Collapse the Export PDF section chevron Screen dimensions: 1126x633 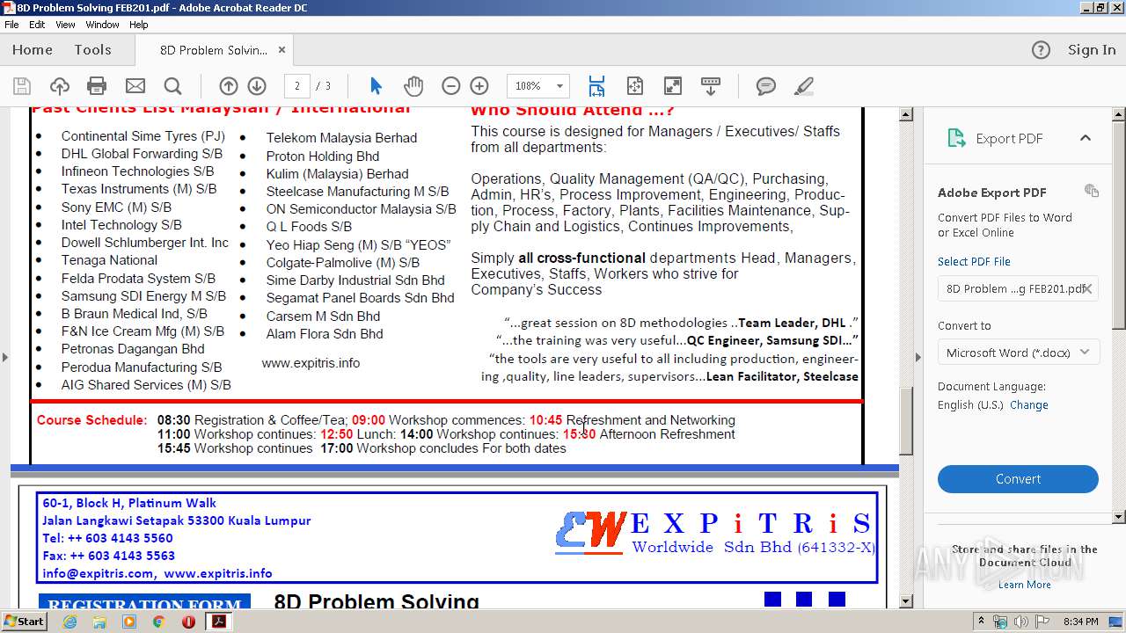tap(1086, 138)
